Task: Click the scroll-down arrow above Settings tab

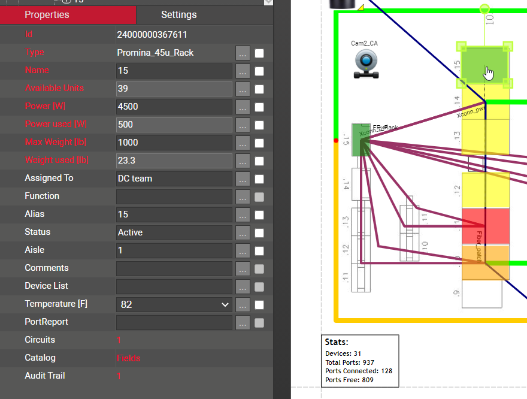Action: pyautogui.click(x=268, y=2)
